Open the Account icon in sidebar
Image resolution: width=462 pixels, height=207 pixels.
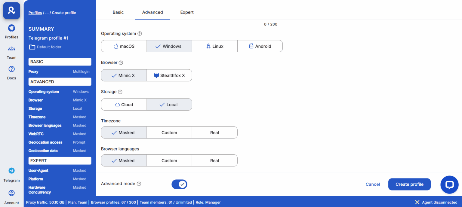tap(11, 193)
